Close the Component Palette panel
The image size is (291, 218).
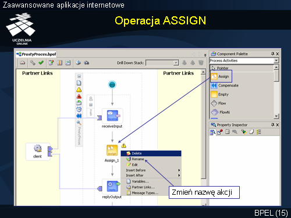(278, 54)
